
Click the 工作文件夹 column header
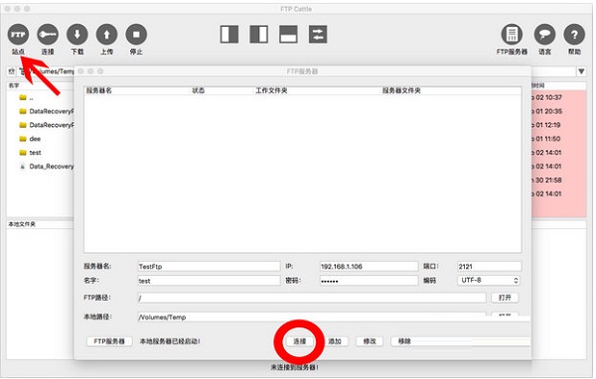click(271, 90)
